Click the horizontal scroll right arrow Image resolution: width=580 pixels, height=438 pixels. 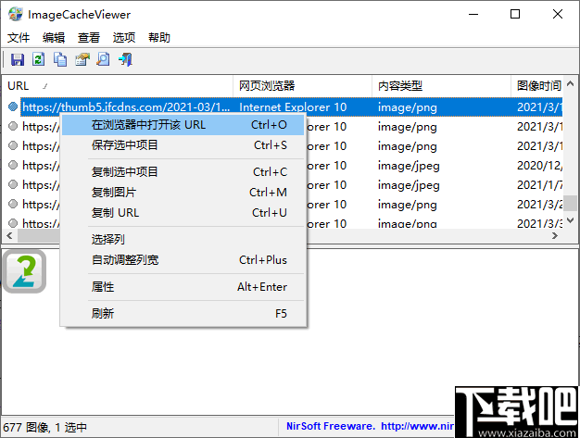[554, 235]
